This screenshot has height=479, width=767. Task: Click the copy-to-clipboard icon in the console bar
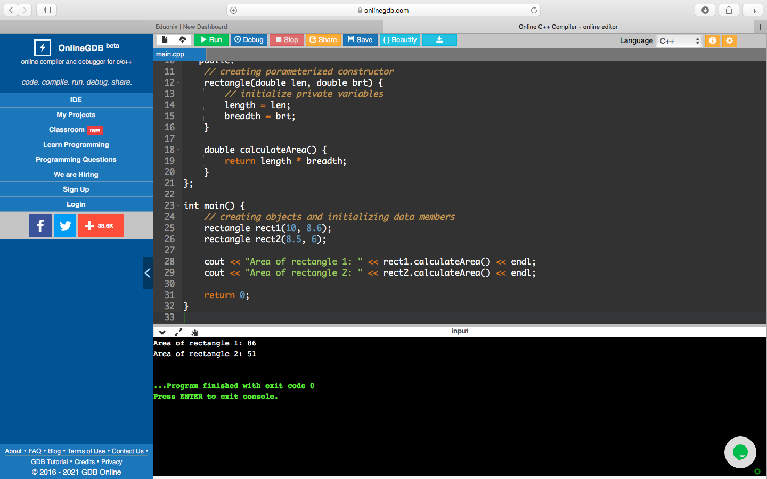(x=194, y=332)
